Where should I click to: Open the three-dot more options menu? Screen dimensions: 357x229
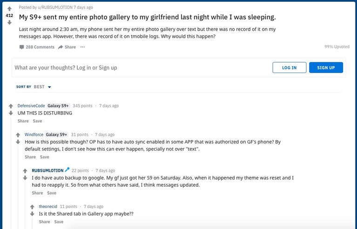(82, 47)
